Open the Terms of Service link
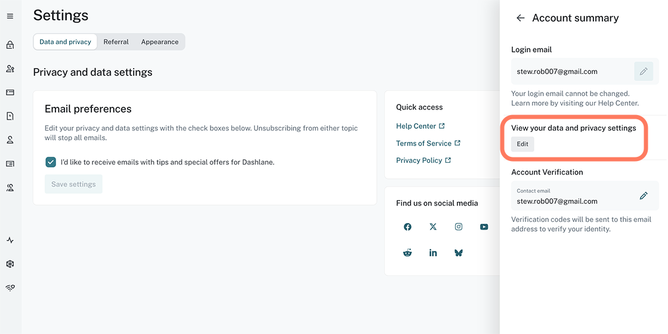Image resolution: width=668 pixels, height=334 pixels. (x=424, y=143)
